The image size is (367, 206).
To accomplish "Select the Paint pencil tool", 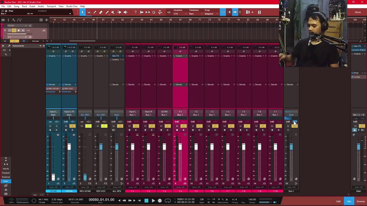I will pyautogui.click(x=107, y=12).
